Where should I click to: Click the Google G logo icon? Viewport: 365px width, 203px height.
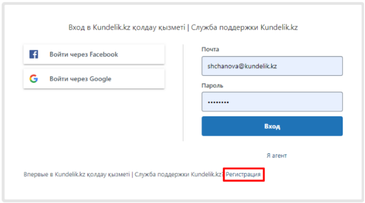coord(34,79)
